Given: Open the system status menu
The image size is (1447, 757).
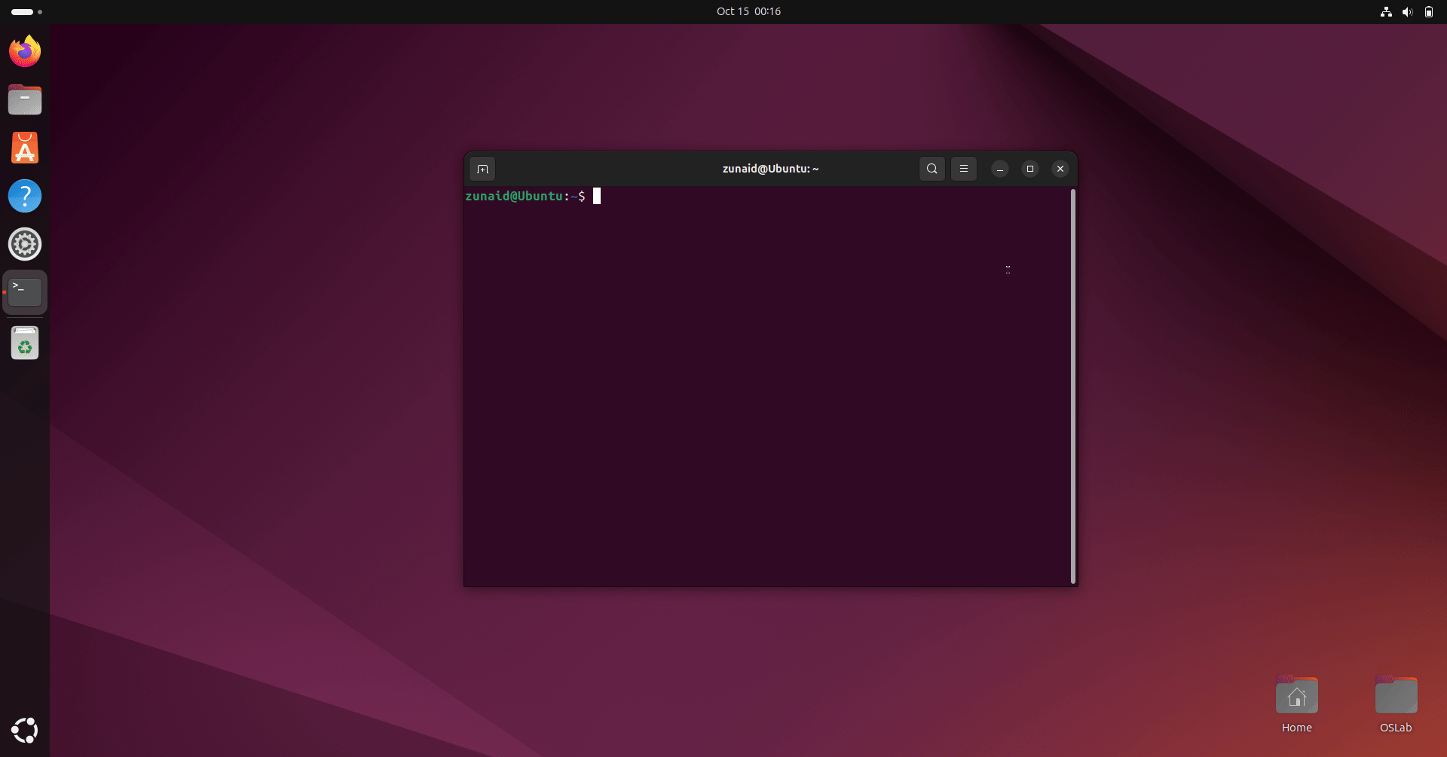Looking at the screenshot, I should (x=1407, y=11).
